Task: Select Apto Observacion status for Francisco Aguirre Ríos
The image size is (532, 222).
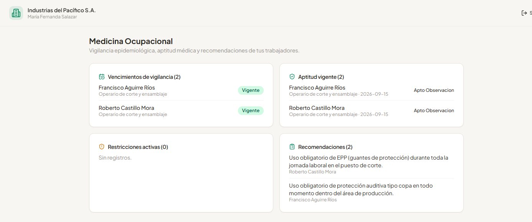Action: click(434, 90)
